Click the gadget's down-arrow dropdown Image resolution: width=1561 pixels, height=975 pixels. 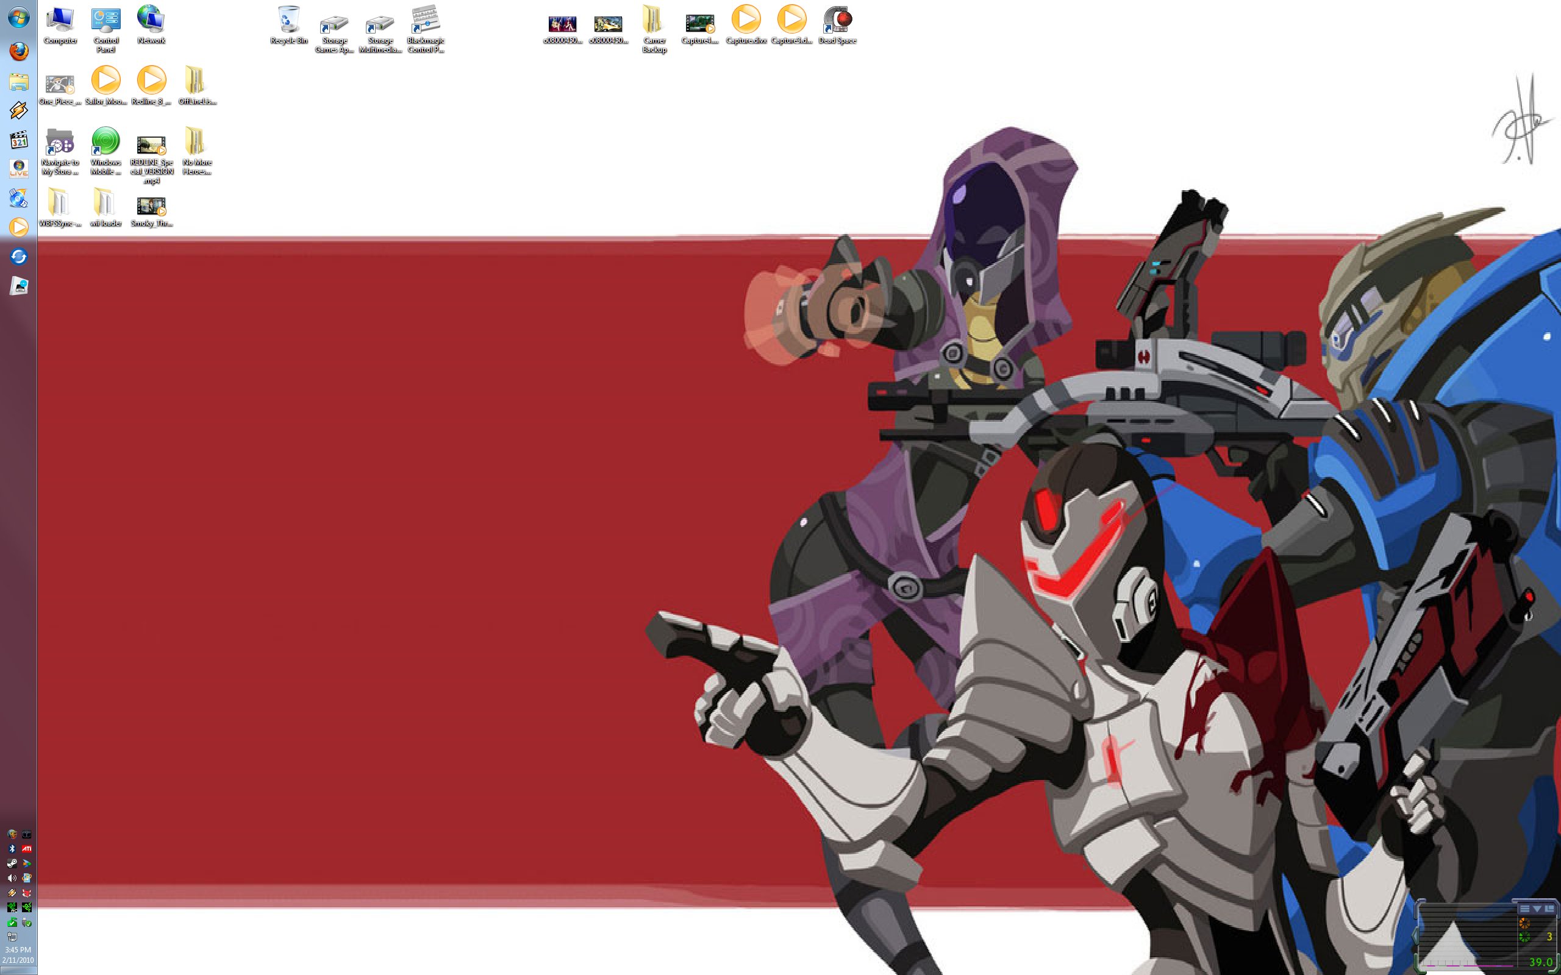pyautogui.click(x=1537, y=909)
